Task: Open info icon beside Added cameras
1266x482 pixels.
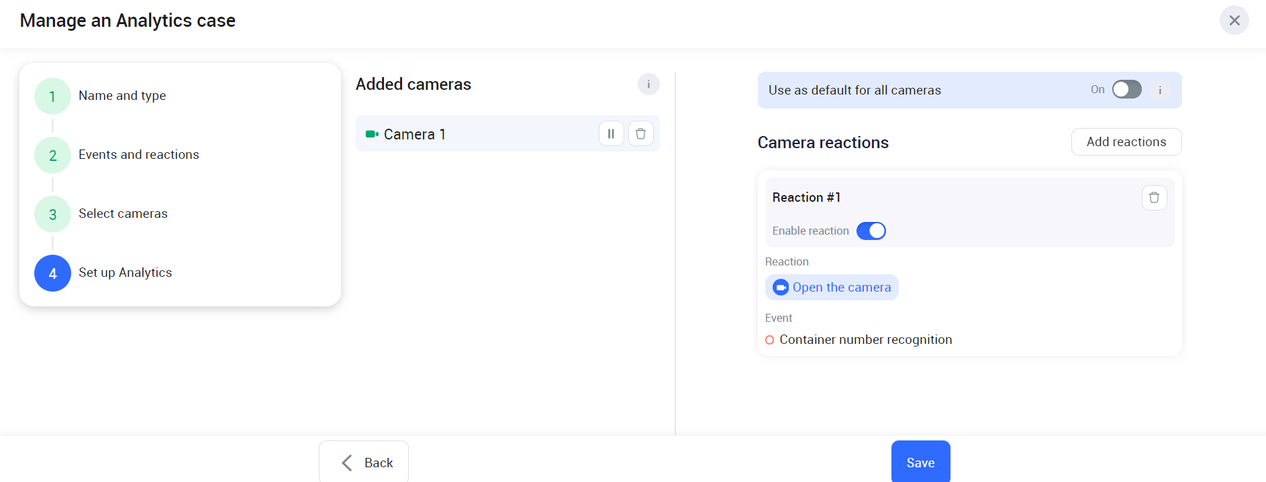Action: tap(648, 84)
